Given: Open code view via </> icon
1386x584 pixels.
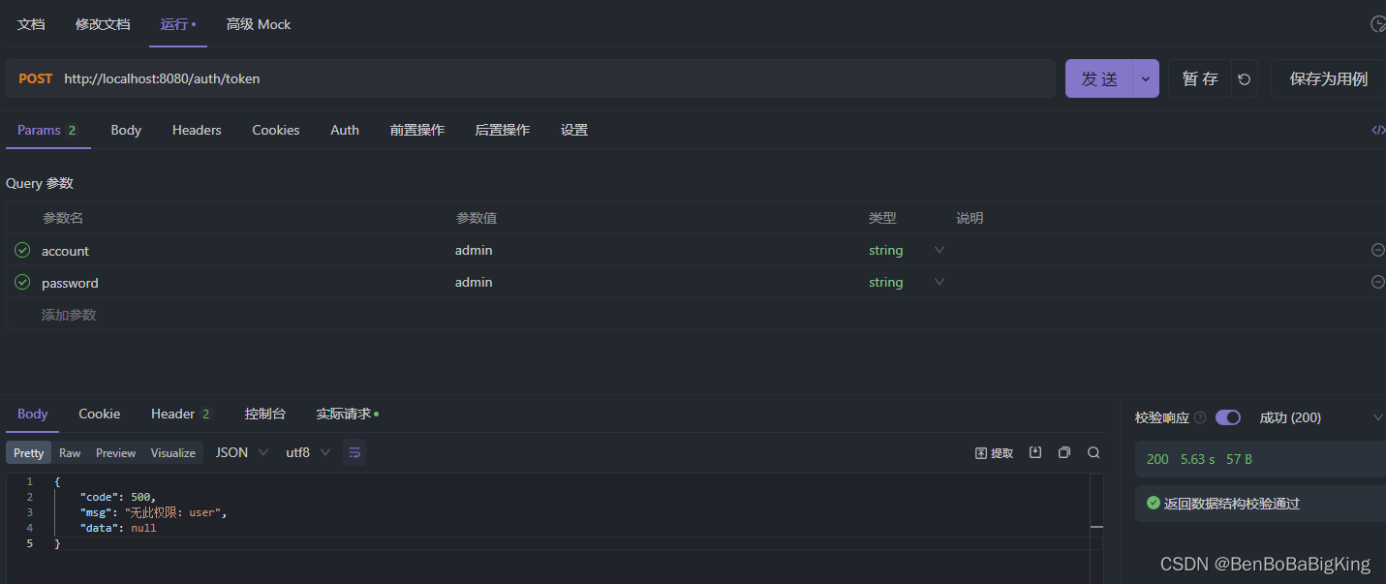Looking at the screenshot, I should tap(1378, 129).
